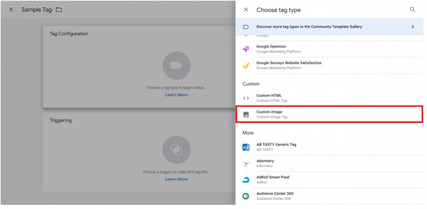Click the AB TASTY blue logo icon
The image size is (427, 209).
coord(246,147)
